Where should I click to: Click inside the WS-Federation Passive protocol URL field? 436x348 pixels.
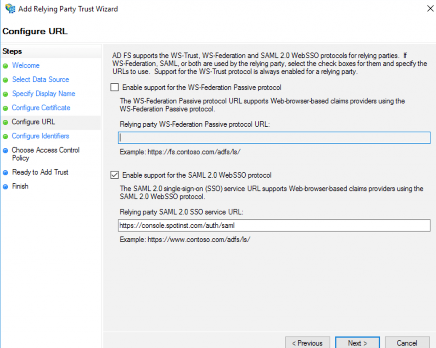(x=272, y=137)
